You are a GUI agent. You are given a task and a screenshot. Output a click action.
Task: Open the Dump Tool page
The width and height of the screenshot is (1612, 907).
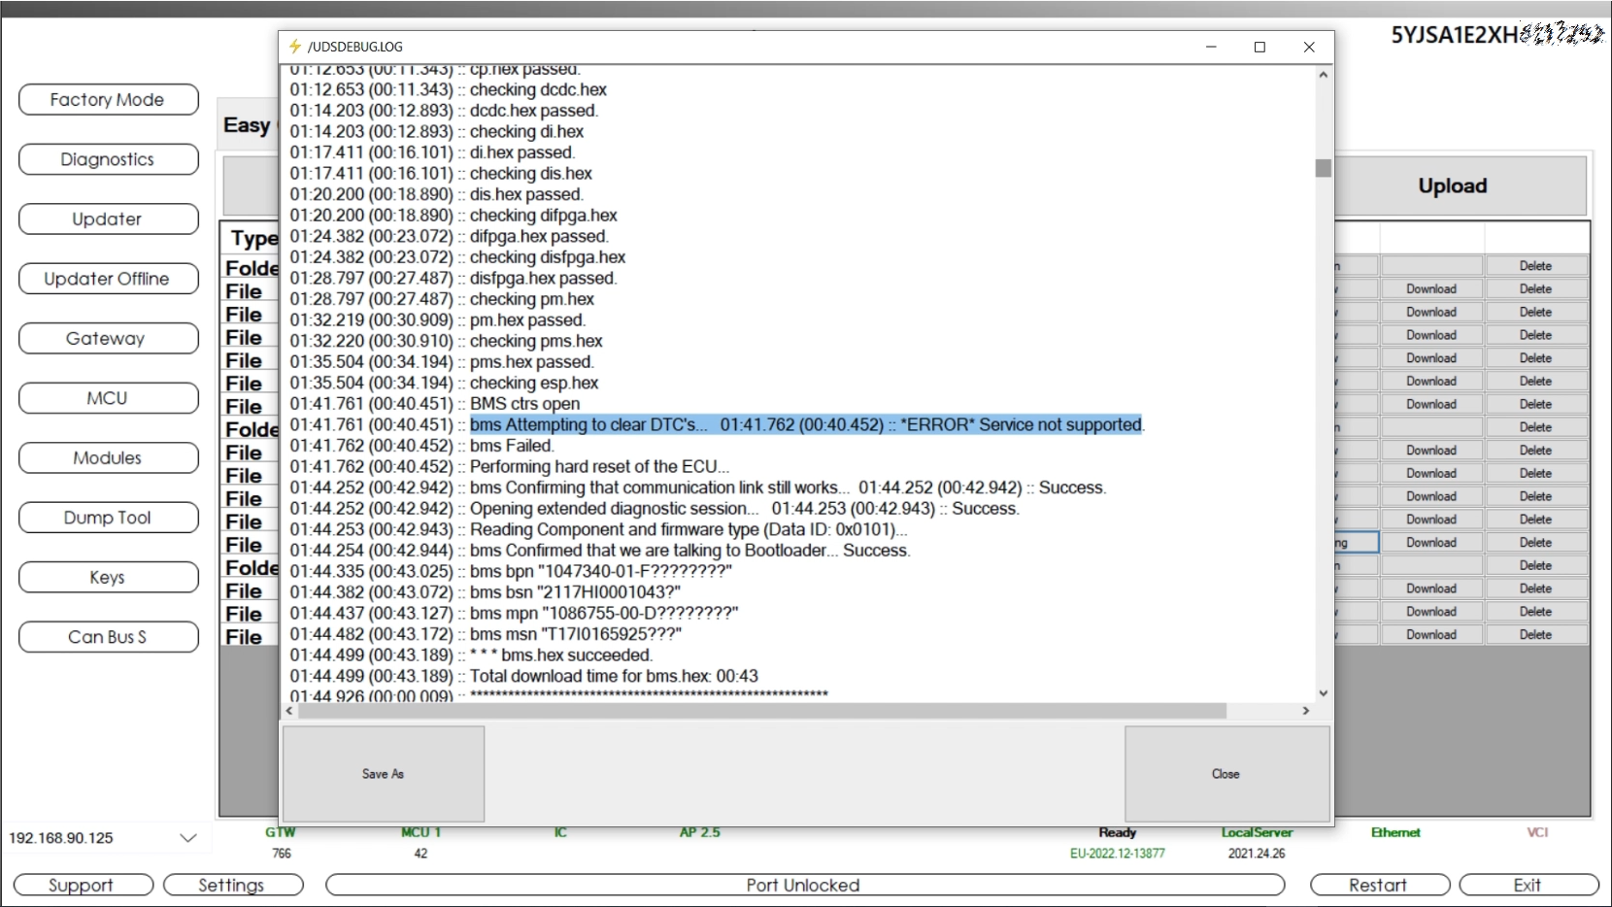(x=108, y=518)
